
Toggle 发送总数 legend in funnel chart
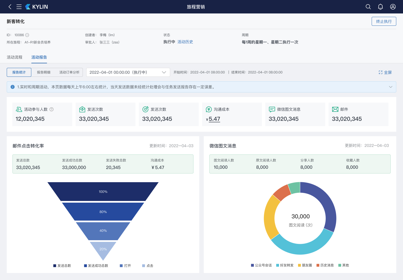(62, 266)
